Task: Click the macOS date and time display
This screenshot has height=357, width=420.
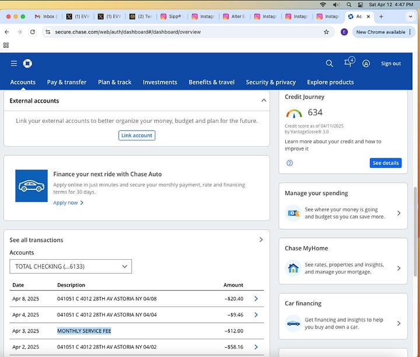Action: pos(391,5)
